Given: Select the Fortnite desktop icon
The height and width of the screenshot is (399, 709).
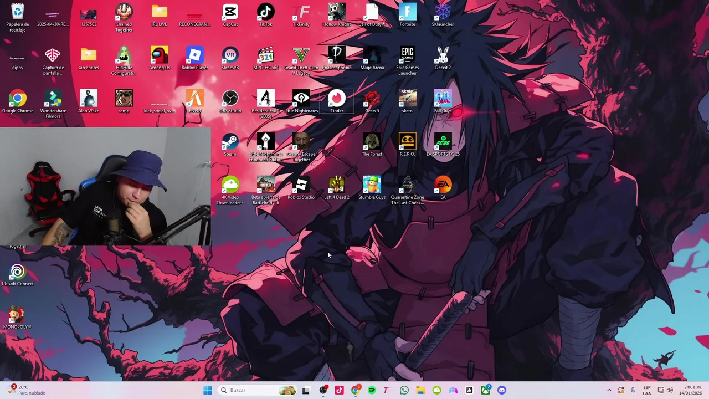Looking at the screenshot, I should [x=407, y=16].
